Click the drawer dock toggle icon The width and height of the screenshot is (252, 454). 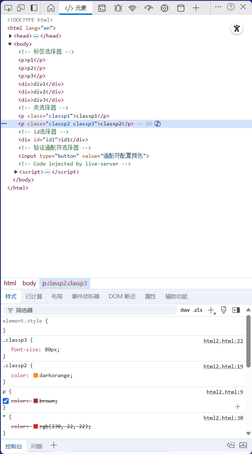point(231,445)
